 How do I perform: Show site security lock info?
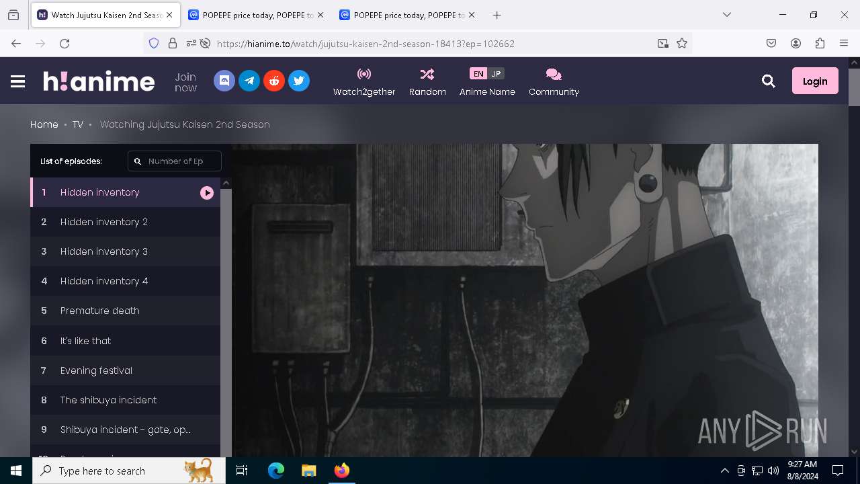pos(173,43)
